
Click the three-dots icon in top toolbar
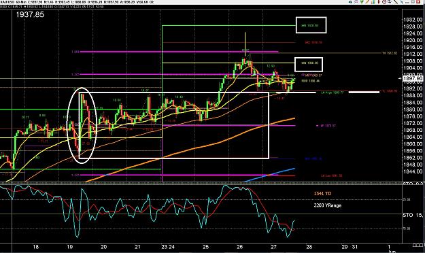click(x=407, y=3)
